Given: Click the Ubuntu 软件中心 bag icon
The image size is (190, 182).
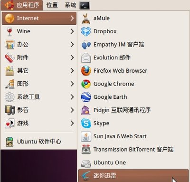Looking at the screenshot, I should 9,142.
